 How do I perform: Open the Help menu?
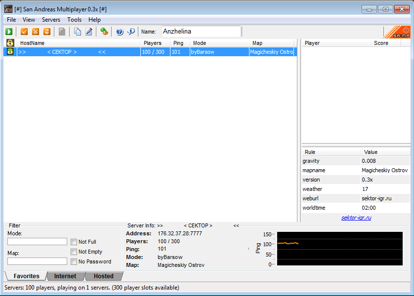click(94, 20)
